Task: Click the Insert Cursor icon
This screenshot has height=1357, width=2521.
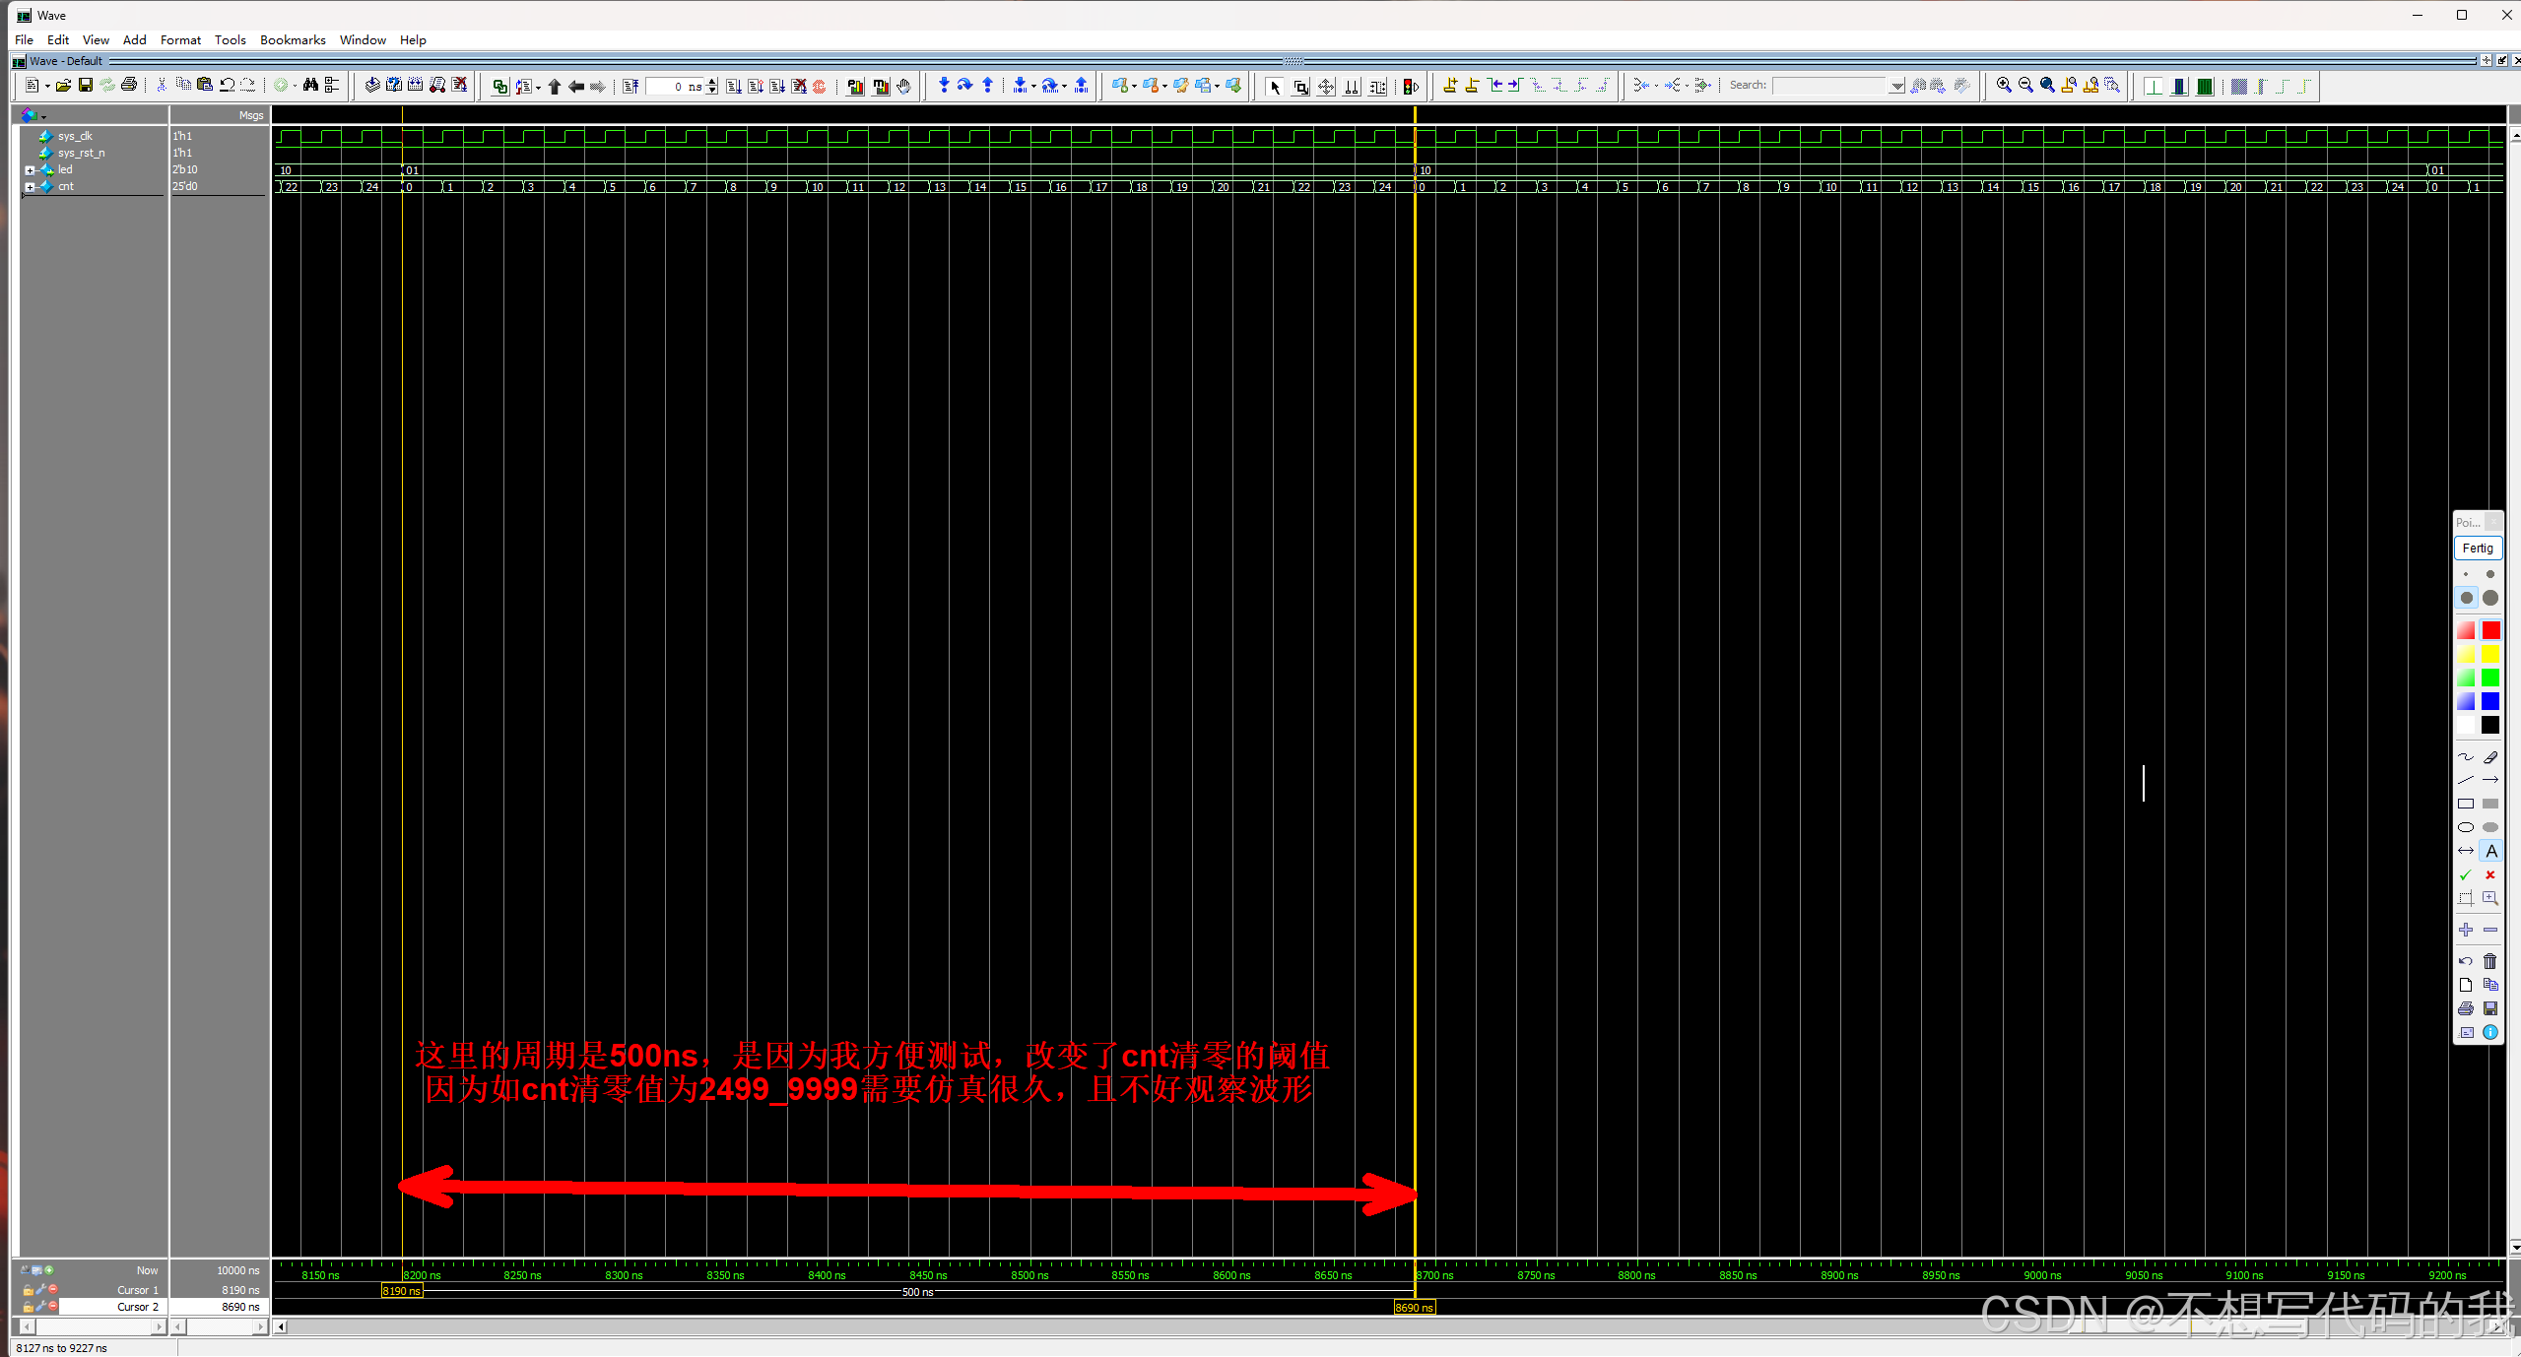Action: coord(1450,86)
